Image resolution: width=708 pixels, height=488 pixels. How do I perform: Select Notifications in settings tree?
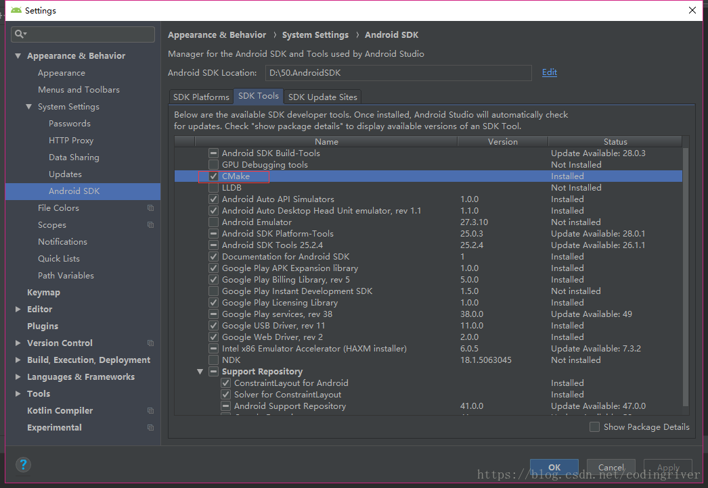tap(62, 242)
